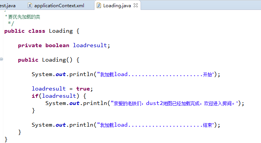Click 'public' keyword before class
Screen dimensions: 261x143
pos(14,31)
